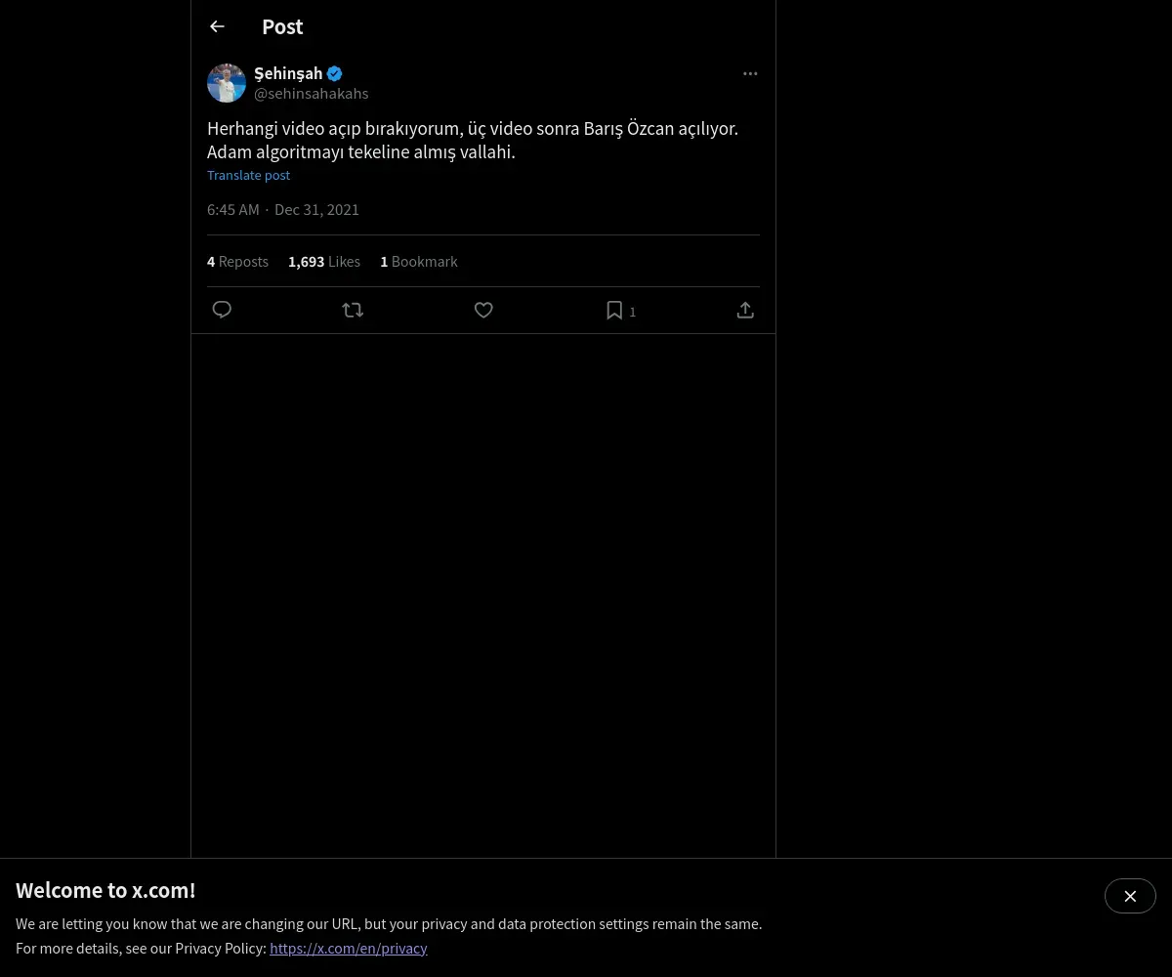This screenshot has width=1172, height=977.
Task: Repost using the retweet icon
Action: (x=353, y=310)
